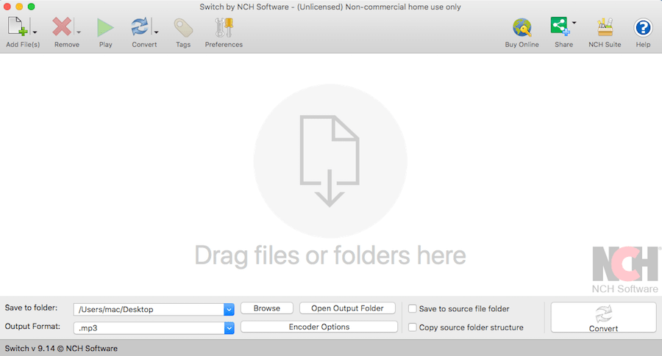Click the Output Format .mp3 field
This screenshot has height=356, width=662.
point(149,328)
